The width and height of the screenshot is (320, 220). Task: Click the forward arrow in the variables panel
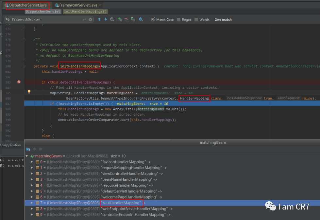coord(40,149)
